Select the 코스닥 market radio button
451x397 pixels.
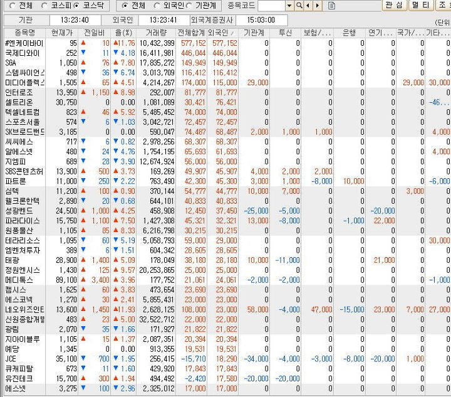coord(76,6)
